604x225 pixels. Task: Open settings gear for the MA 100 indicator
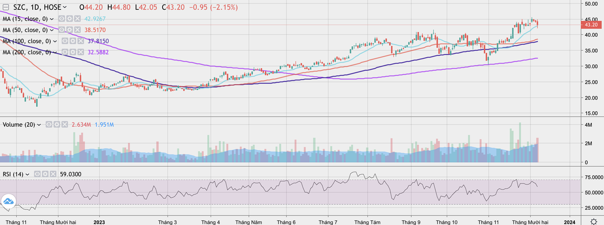point(73,41)
